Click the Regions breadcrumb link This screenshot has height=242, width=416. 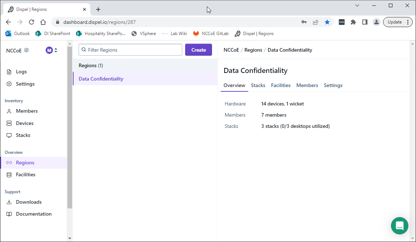coord(253,50)
